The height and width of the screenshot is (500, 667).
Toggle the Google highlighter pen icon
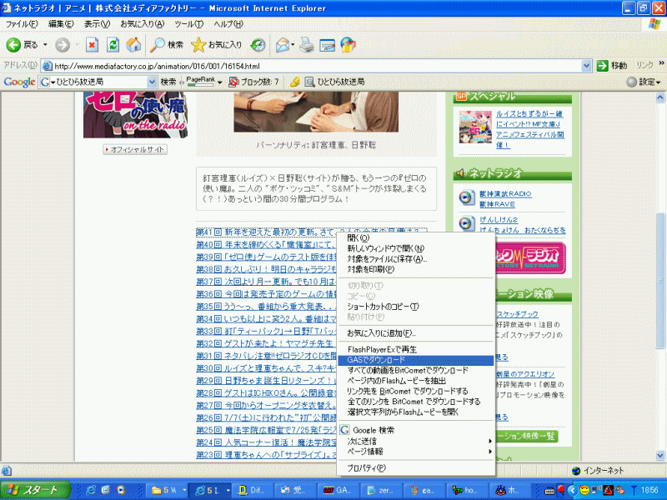pyautogui.click(x=295, y=82)
